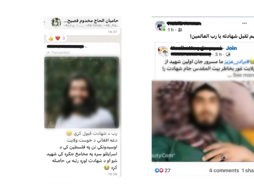254x190 pixels.
Task: Click the Facebook poster profile picture
Action: [x=160, y=26]
